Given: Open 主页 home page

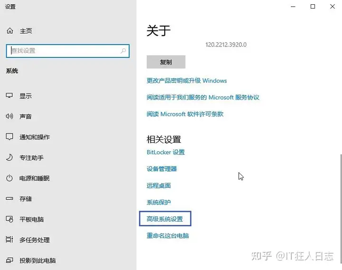Looking at the screenshot, I should click(26, 31).
